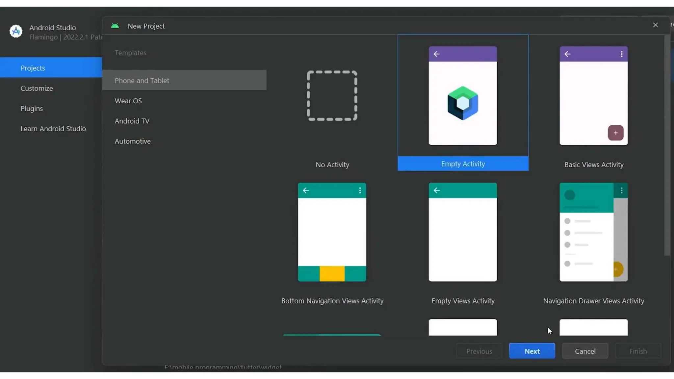Select Bottom Navigation Views Activity template
This screenshot has height=379, width=674.
(x=332, y=232)
